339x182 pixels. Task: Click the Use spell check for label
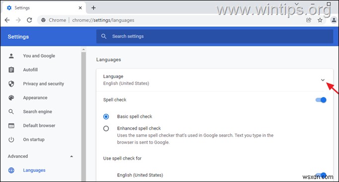pos(122,159)
